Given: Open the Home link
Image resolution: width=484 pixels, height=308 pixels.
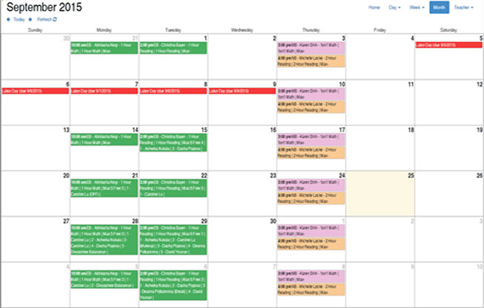Looking at the screenshot, I should point(374,7).
